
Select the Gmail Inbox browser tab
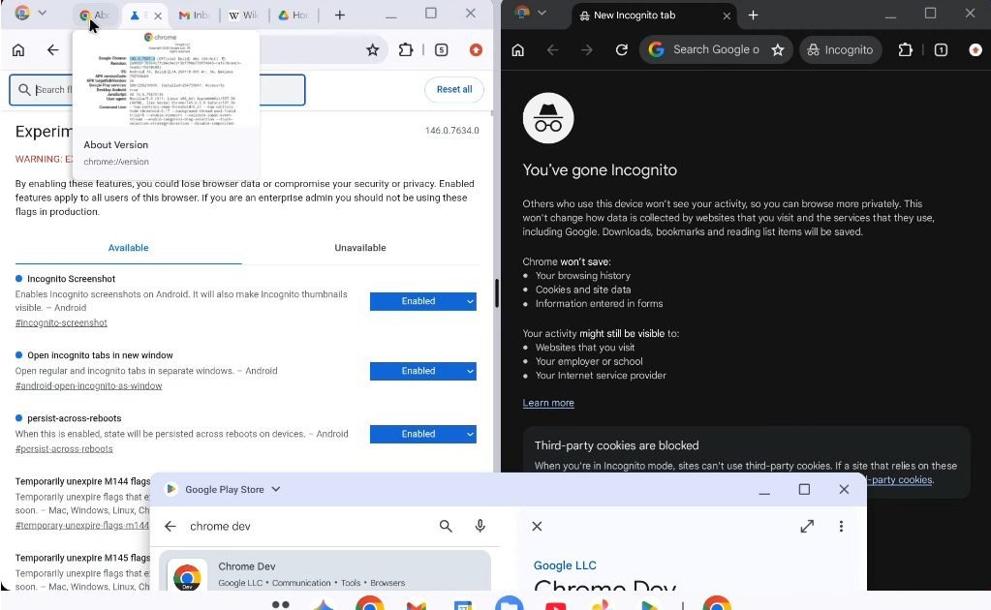pos(194,15)
